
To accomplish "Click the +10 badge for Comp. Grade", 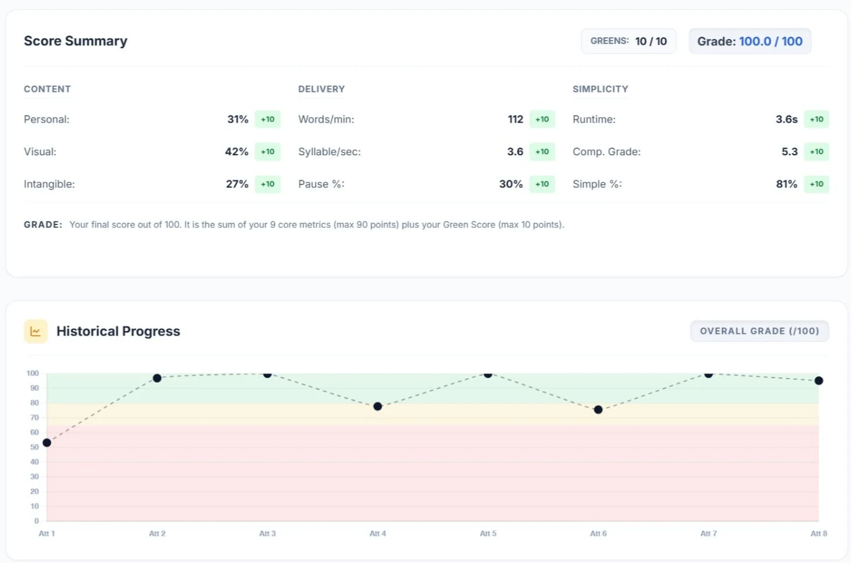I will [817, 152].
